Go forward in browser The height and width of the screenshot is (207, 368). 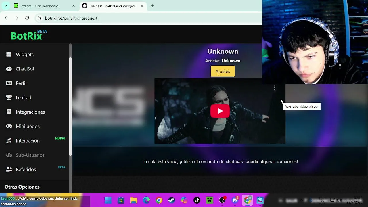(17, 18)
